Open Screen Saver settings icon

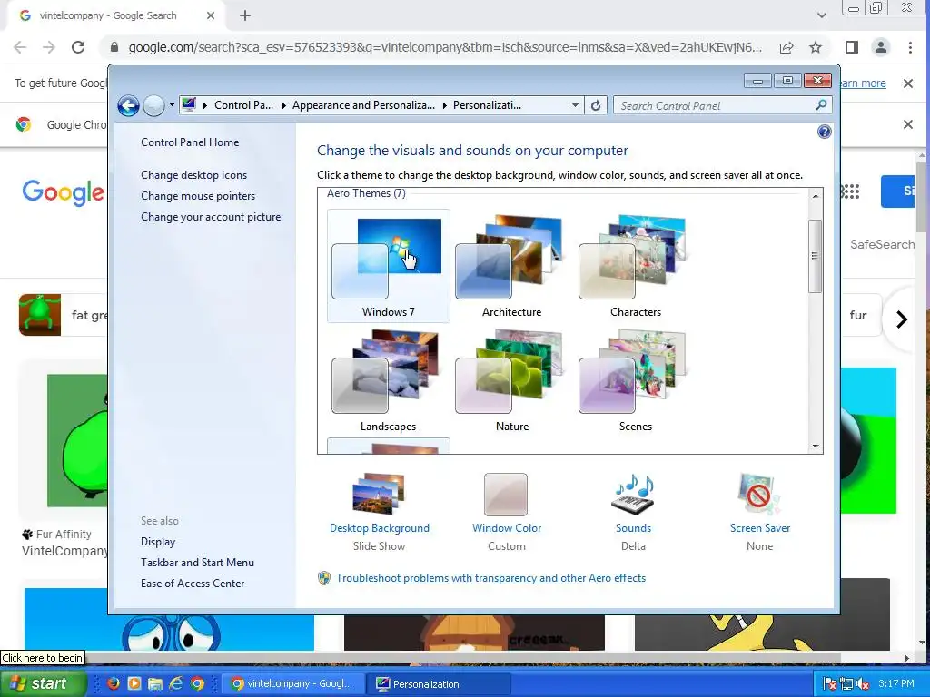click(760, 495)
